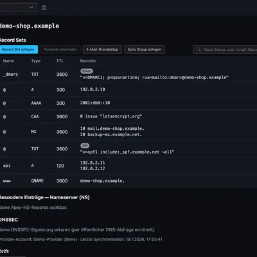Viewport: 257px width, 257px height.
Task: Focus the 'Nach Name oder Inhalt filtern' search field
Action: [x=225, y=49]
